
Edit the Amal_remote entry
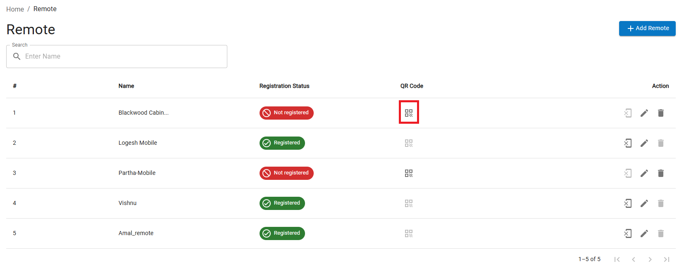click(644, 233)
